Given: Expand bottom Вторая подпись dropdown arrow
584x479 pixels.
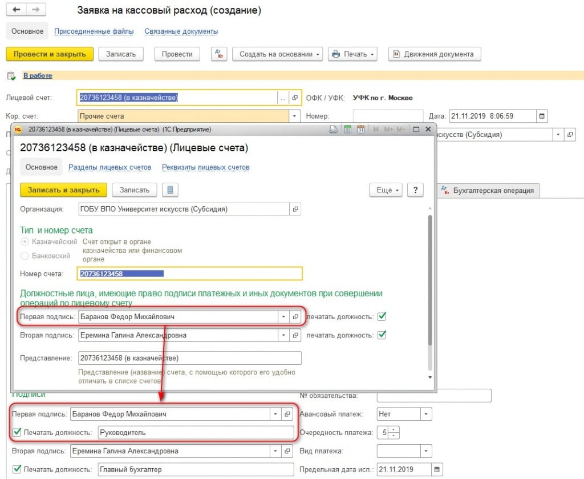Looking at the screenshot, I should point(275,451).
